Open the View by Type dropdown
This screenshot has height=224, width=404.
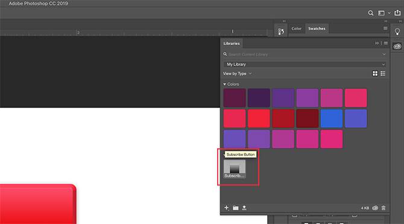[x=237, y=74]
